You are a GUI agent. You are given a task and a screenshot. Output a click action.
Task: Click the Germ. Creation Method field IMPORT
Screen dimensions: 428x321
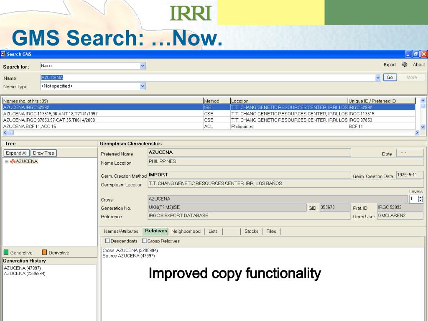249,175
